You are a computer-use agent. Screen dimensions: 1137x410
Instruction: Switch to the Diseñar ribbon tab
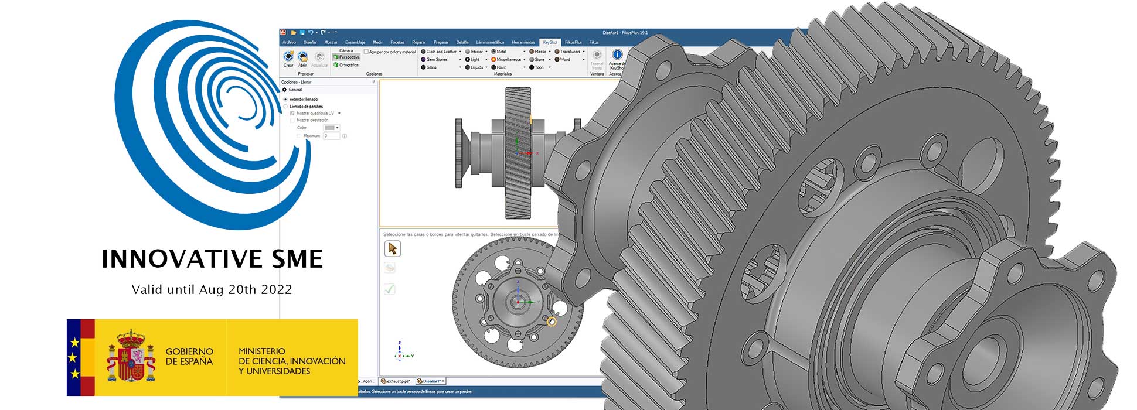(310, 42)
